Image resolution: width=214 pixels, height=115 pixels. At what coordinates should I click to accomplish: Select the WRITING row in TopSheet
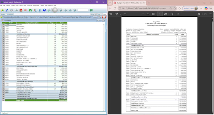coord(35,25)
